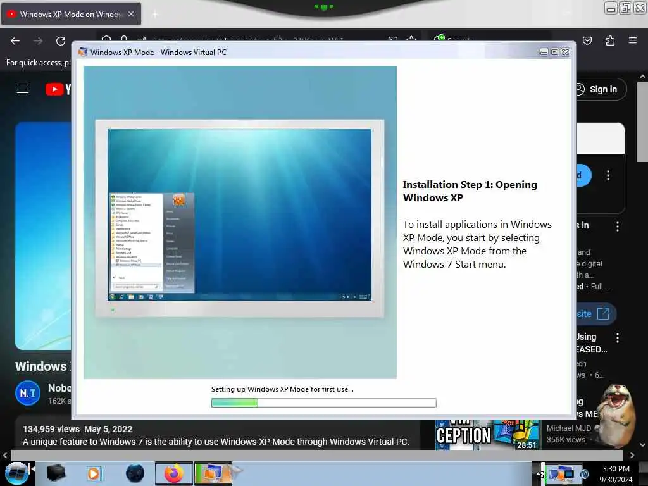Viewport: 648px width, 486px height.
Task: Click the Windows XP Mode window title icon
Action: click(83, 52)
